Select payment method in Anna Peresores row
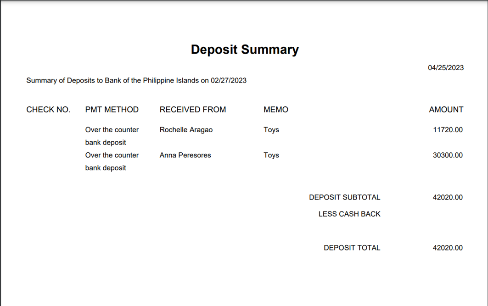The image size is (488, 306). (x=112, y=161)
